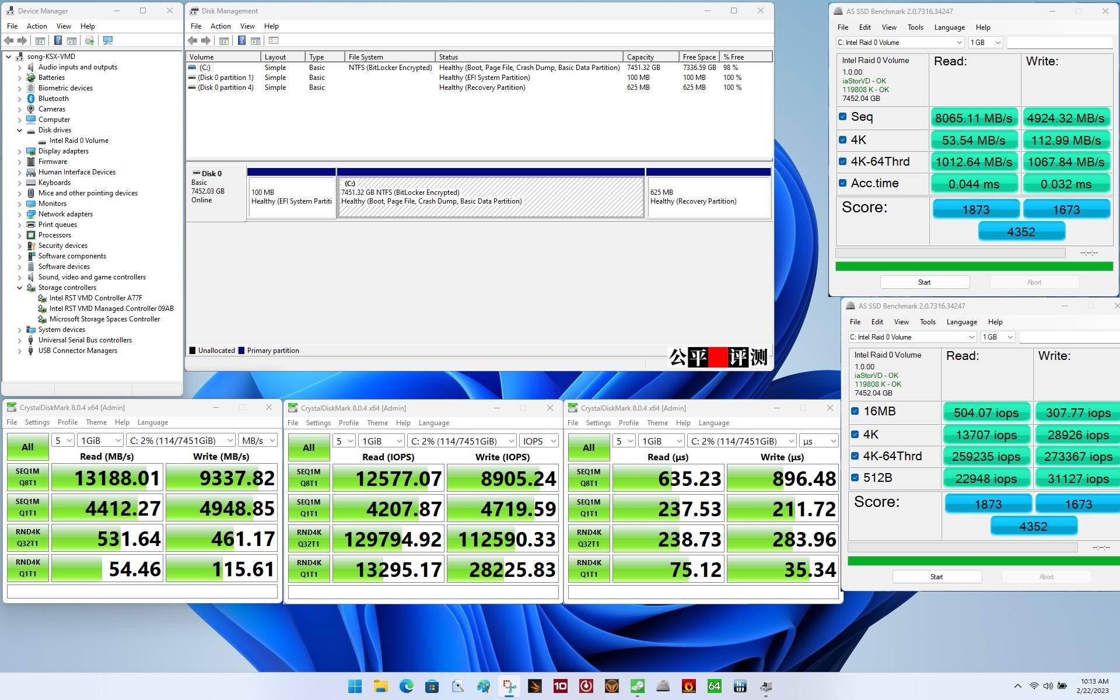Go forward in Disk Management toolbar

[x=205, y=40]
